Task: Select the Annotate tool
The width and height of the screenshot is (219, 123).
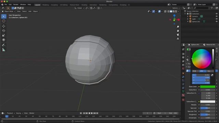Action: [x=4, y=45]
